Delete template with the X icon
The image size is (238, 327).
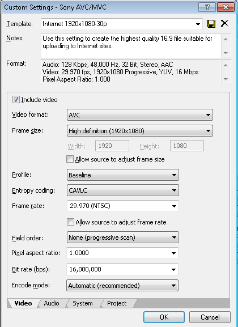point(224,24)
